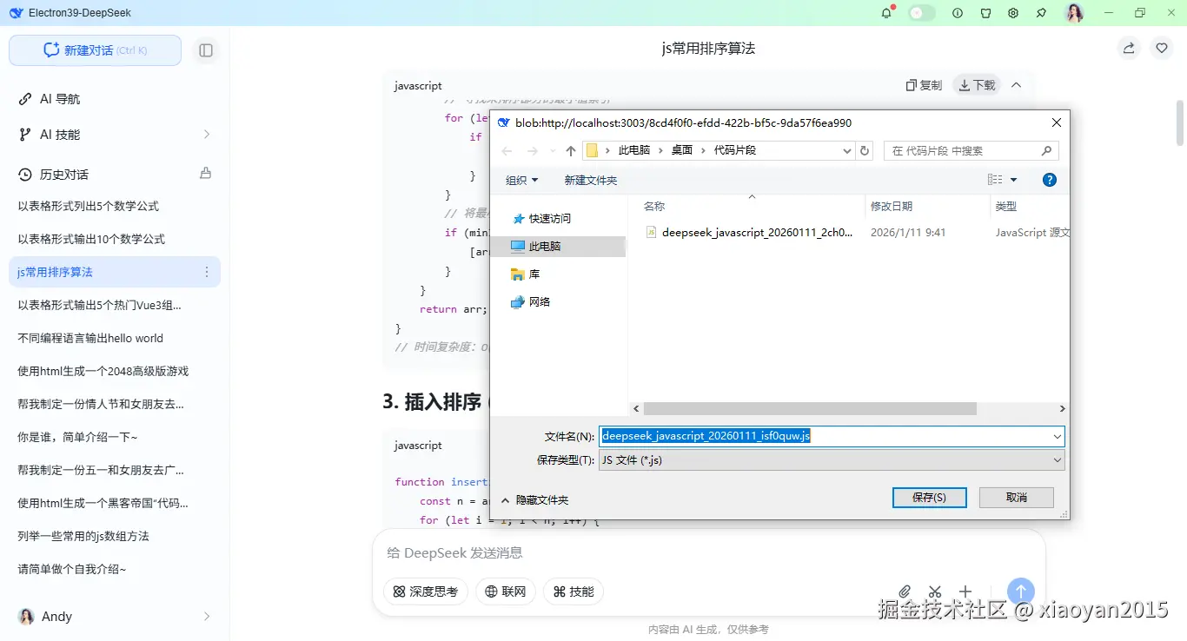Open the 组织 menu in the save dialog
Screen dimensions: 1187x641
[521, 180]
